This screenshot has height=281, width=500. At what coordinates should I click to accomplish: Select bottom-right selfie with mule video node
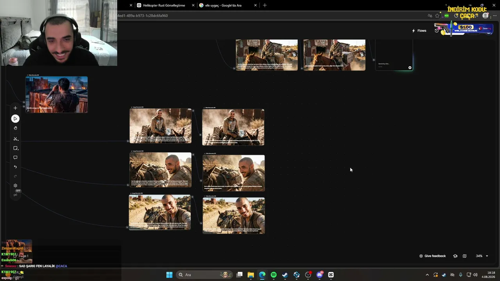pyautogui.click(x=234, y=215)
